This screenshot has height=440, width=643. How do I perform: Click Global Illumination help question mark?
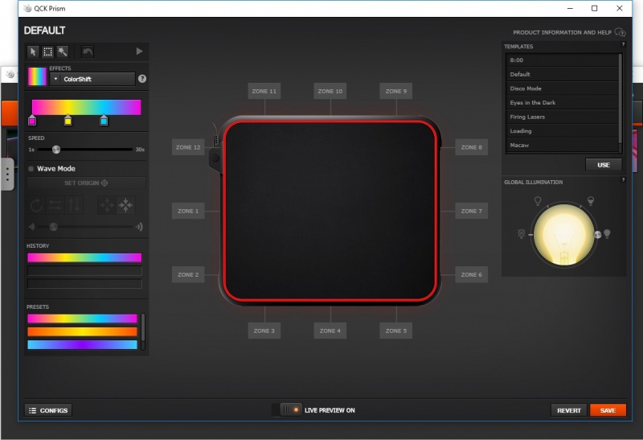624,179
